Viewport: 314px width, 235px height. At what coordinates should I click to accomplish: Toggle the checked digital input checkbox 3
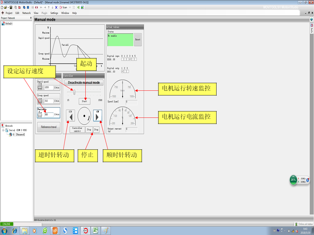(x=131, y=59)
